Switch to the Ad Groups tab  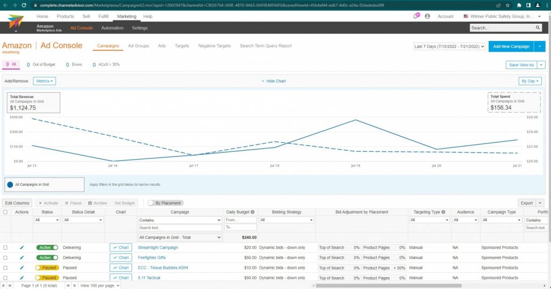138,46
